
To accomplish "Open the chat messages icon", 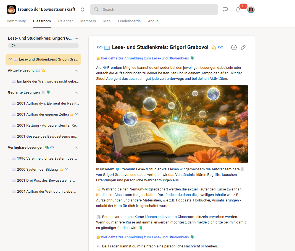I will [x=225, y=9].
